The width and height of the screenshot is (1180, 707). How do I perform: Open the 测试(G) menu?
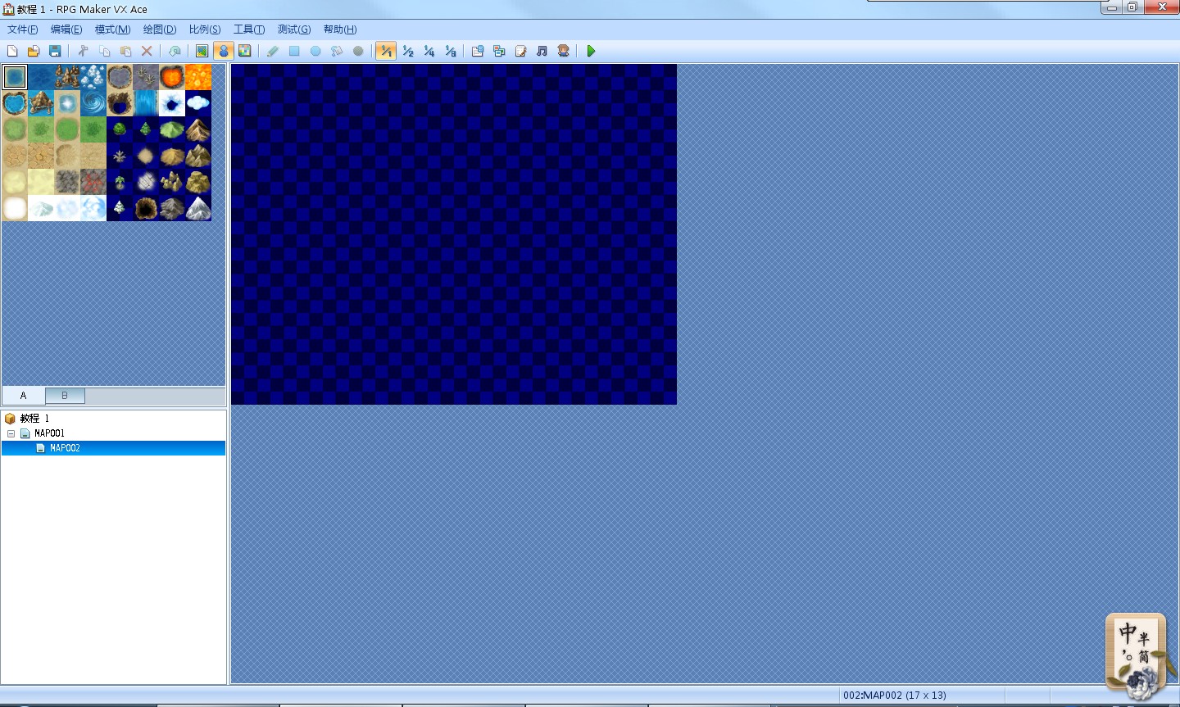[294, 29]
